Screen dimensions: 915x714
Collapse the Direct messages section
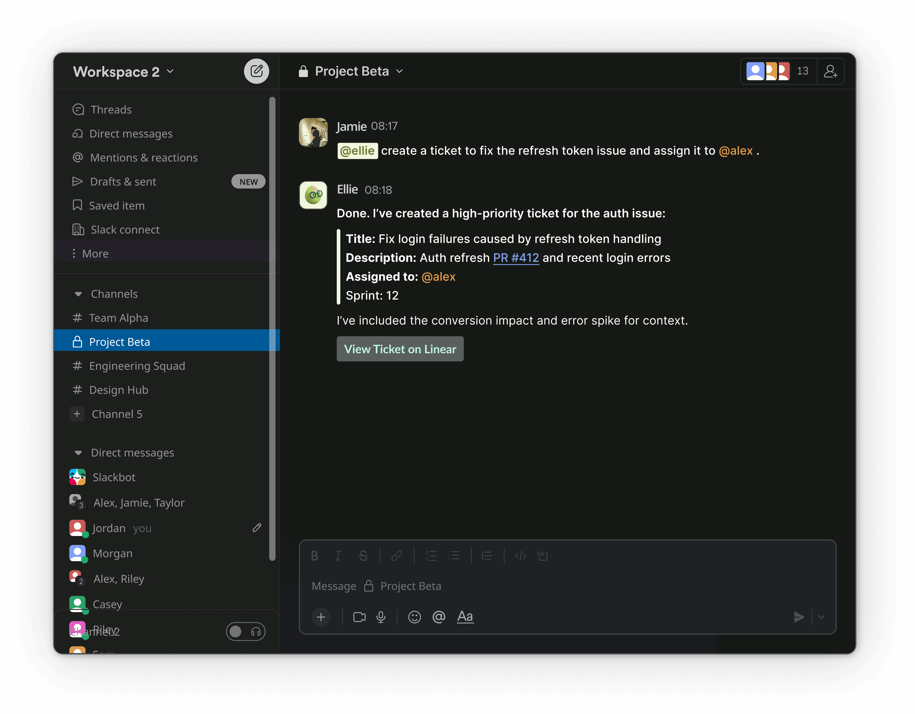78,453
